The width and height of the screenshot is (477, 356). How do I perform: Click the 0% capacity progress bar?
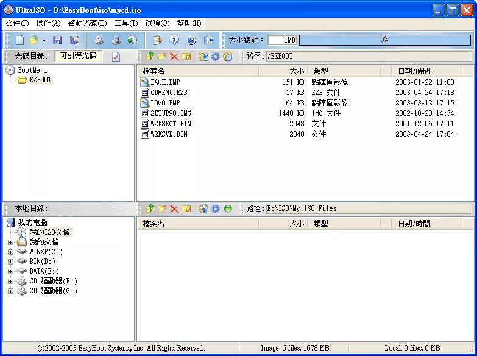[x=385, y=40]
